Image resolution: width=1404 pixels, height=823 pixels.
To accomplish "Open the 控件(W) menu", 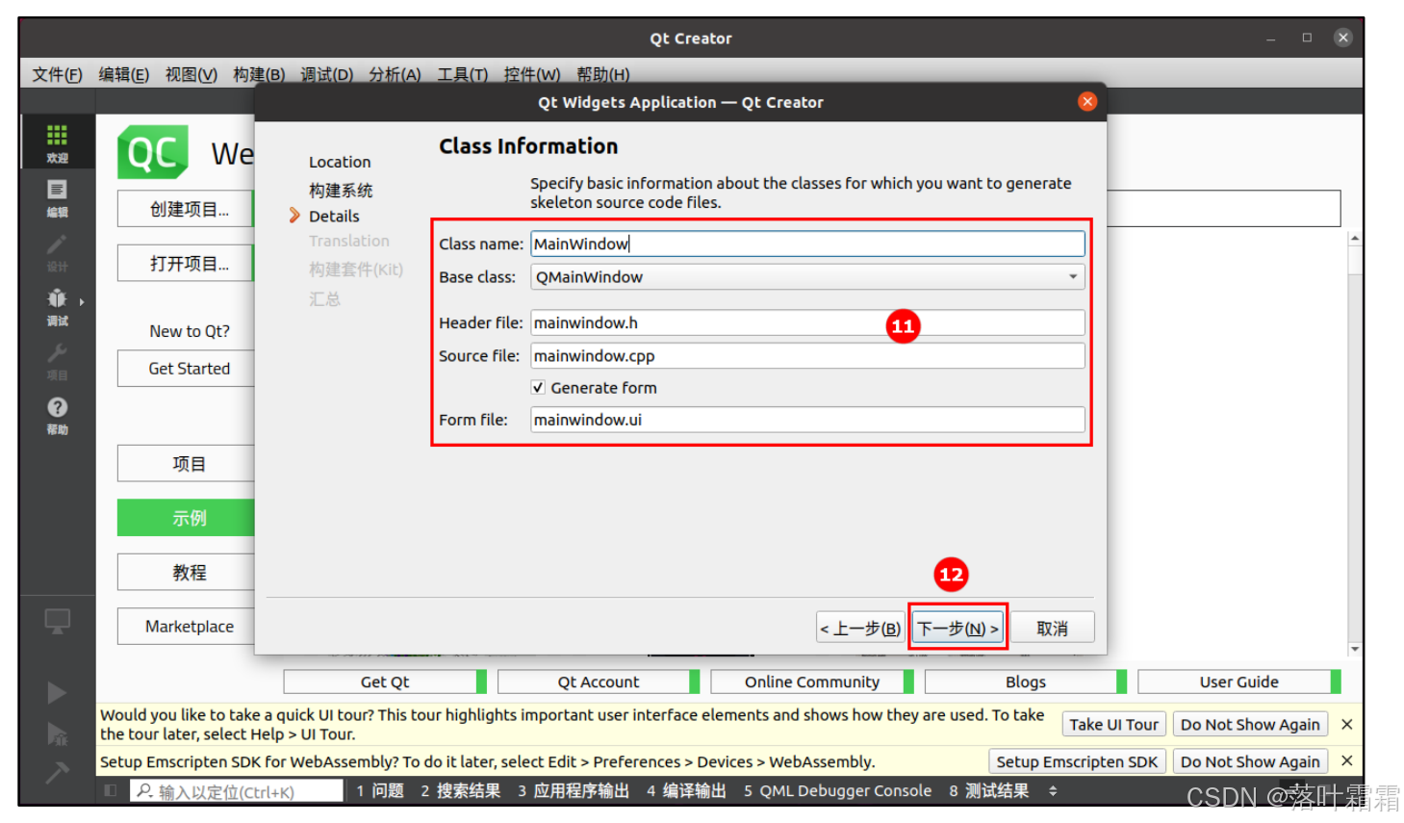I will click(531, 74).
